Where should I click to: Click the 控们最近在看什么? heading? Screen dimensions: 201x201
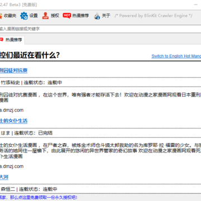pyautogui.click(x=30, y=55)
